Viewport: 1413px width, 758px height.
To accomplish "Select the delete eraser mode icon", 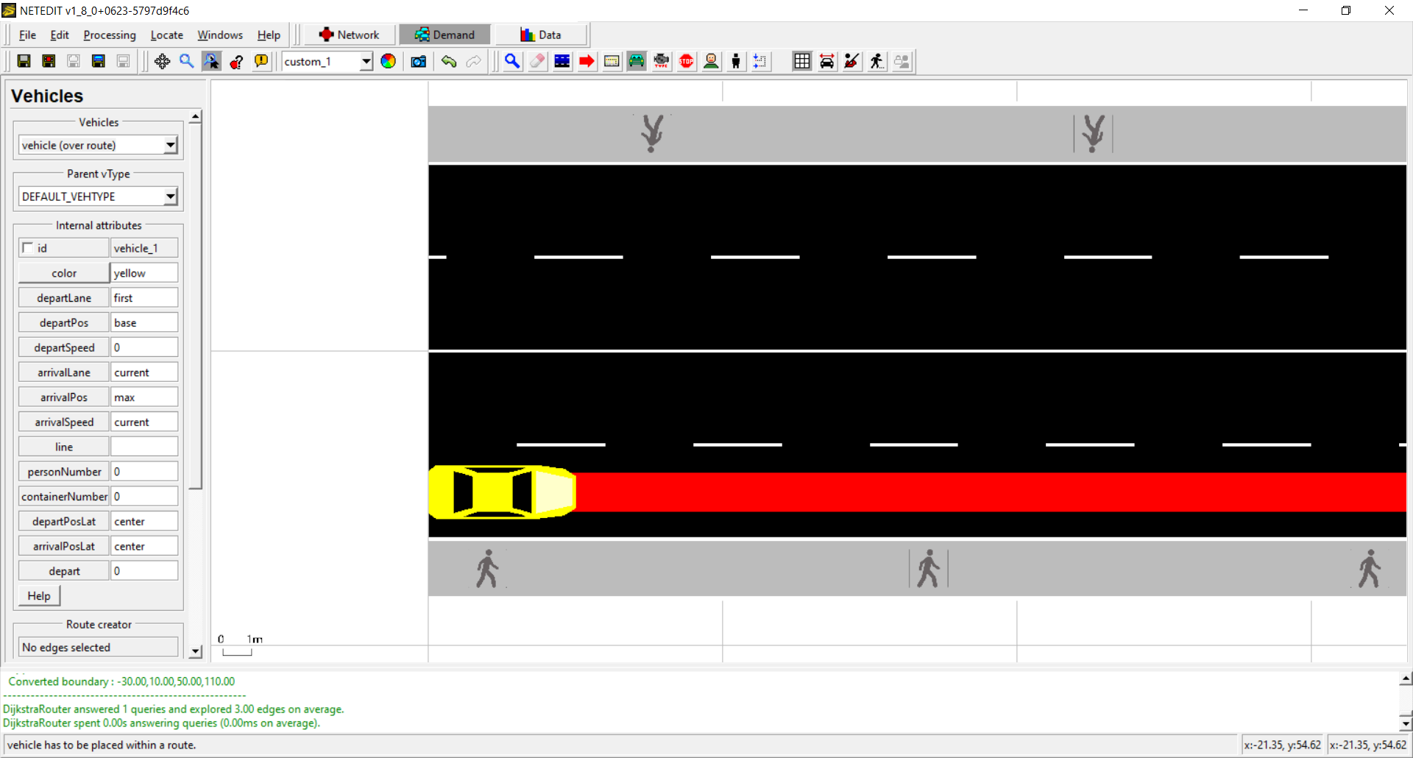I will tap(537, 62).
